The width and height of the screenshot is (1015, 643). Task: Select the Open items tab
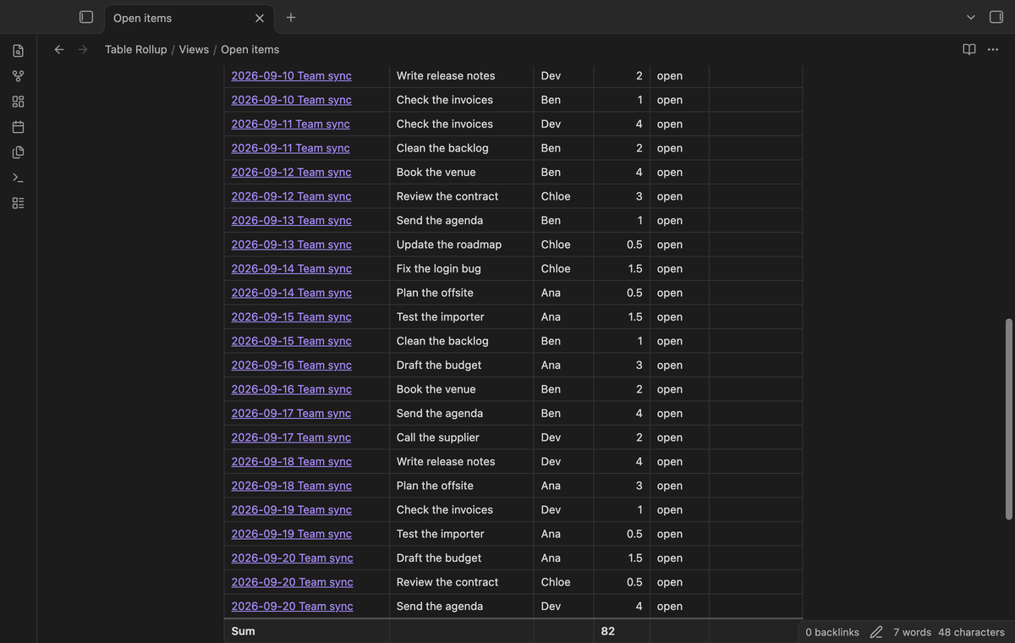(x=188, y=18)
